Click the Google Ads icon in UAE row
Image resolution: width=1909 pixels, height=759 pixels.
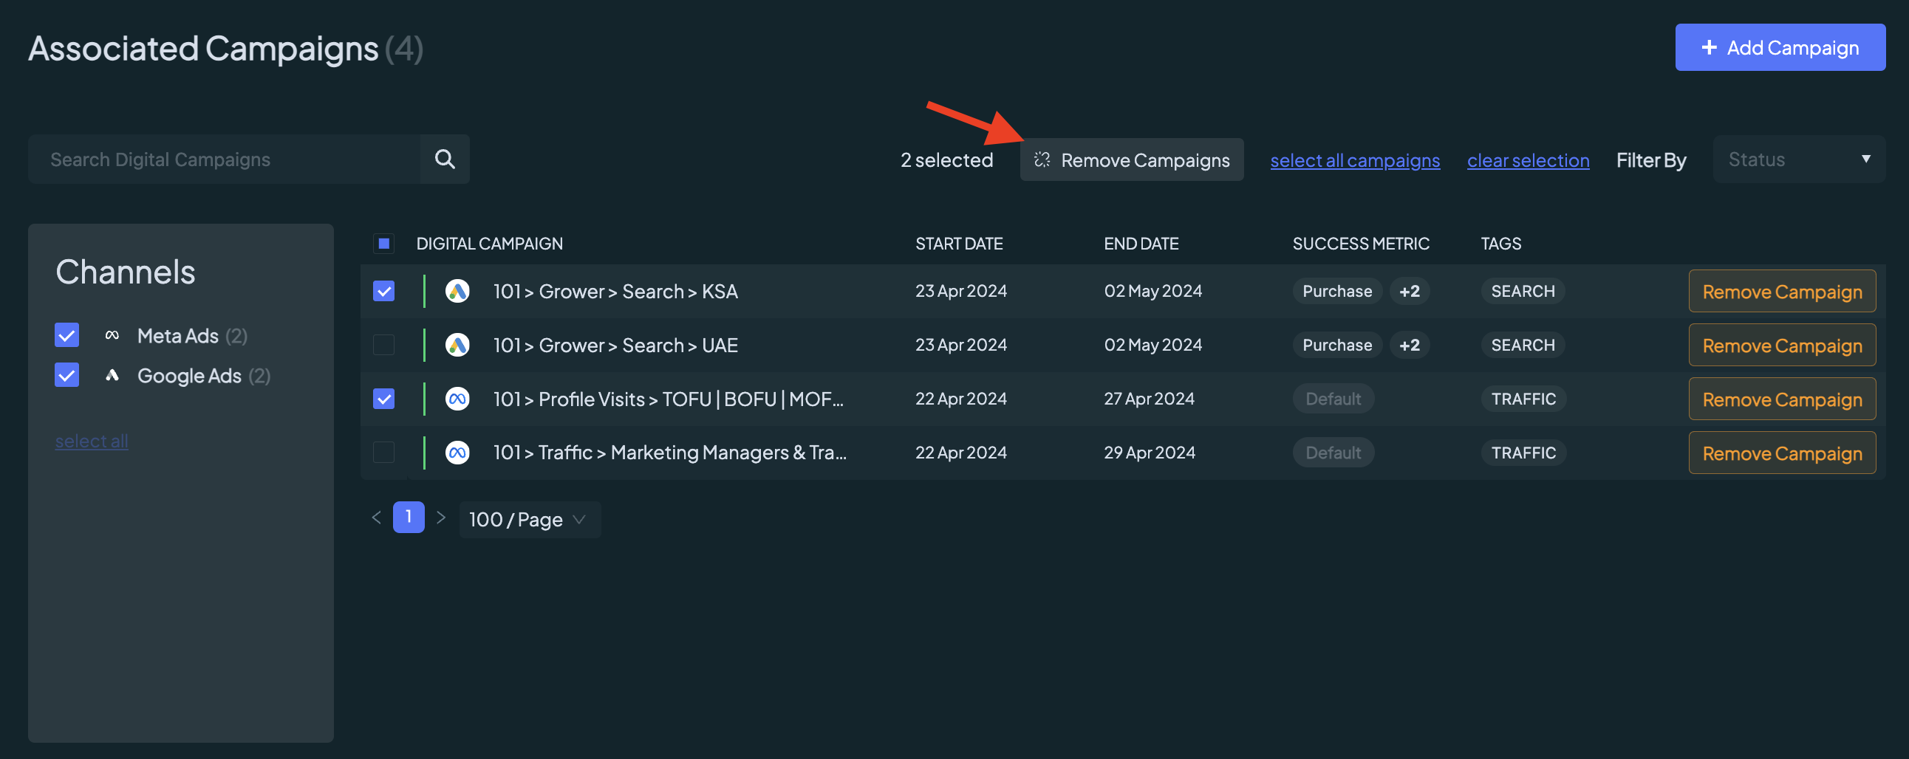tap(457, 345)
